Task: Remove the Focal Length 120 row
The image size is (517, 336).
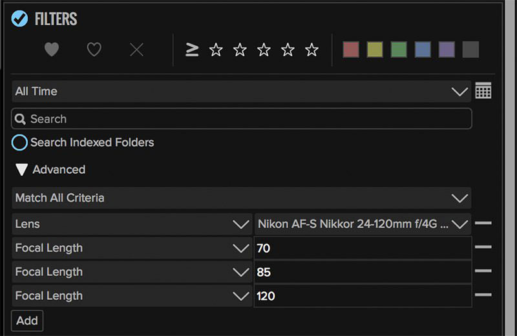Action: click(483, 295)
